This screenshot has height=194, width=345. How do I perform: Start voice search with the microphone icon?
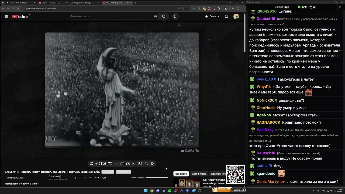(175, 16)
